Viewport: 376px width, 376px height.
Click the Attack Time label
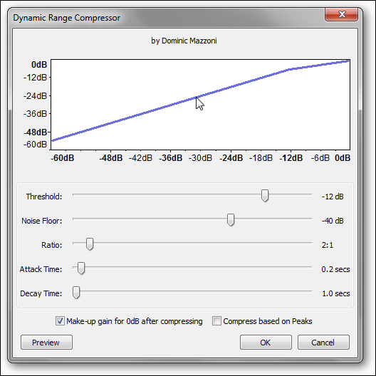[x=41, y=269]
